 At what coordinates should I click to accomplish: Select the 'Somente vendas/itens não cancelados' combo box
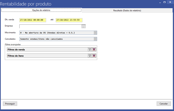pos(58,39)
